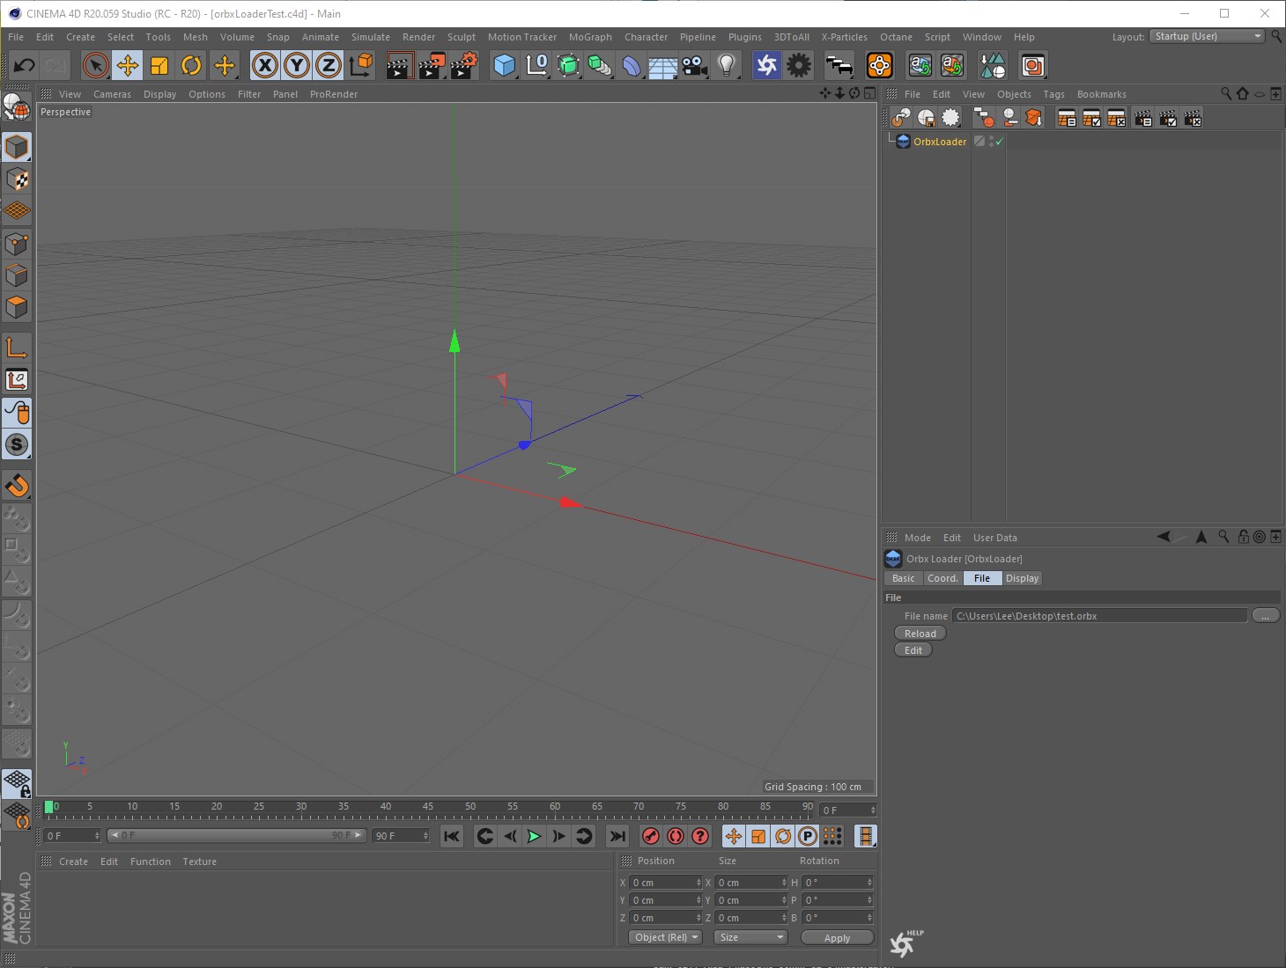This screenshot has width=1286, height=968.
Task: Open the MoGraph menu
Action: (590, 37)
